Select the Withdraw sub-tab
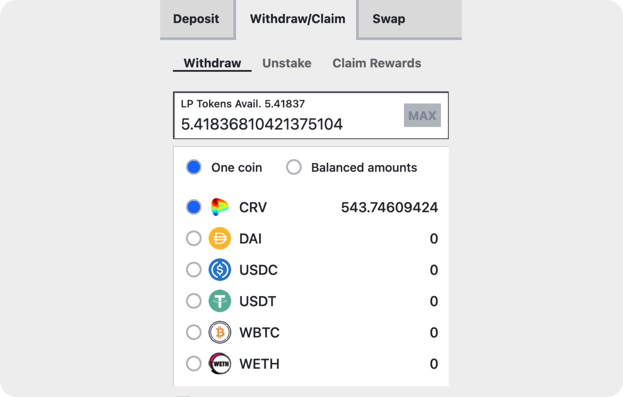This screenshot has width=623, height=397. pos(212,63)
